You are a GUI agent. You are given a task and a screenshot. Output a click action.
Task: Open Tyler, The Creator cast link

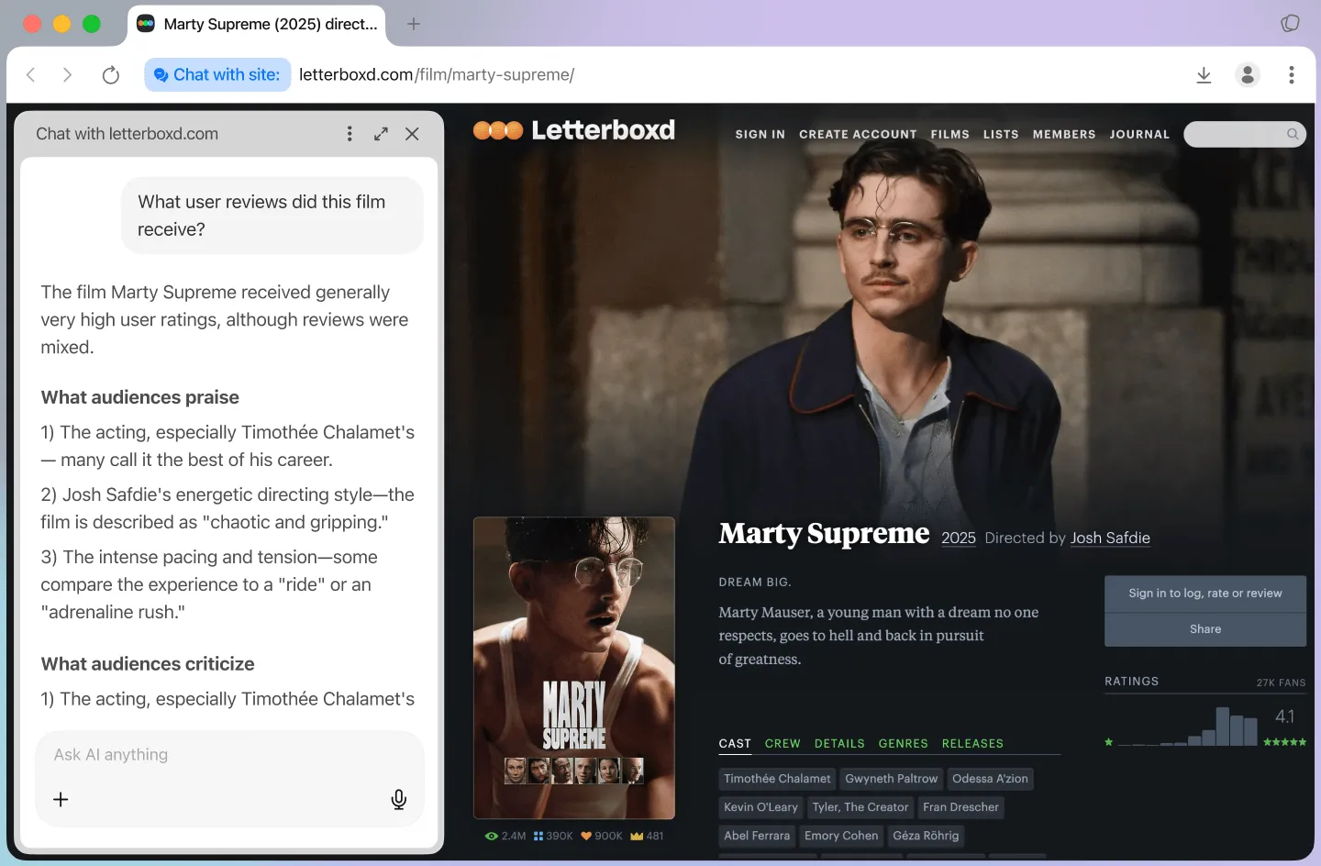pyautogui.click(x=860, y=807)
